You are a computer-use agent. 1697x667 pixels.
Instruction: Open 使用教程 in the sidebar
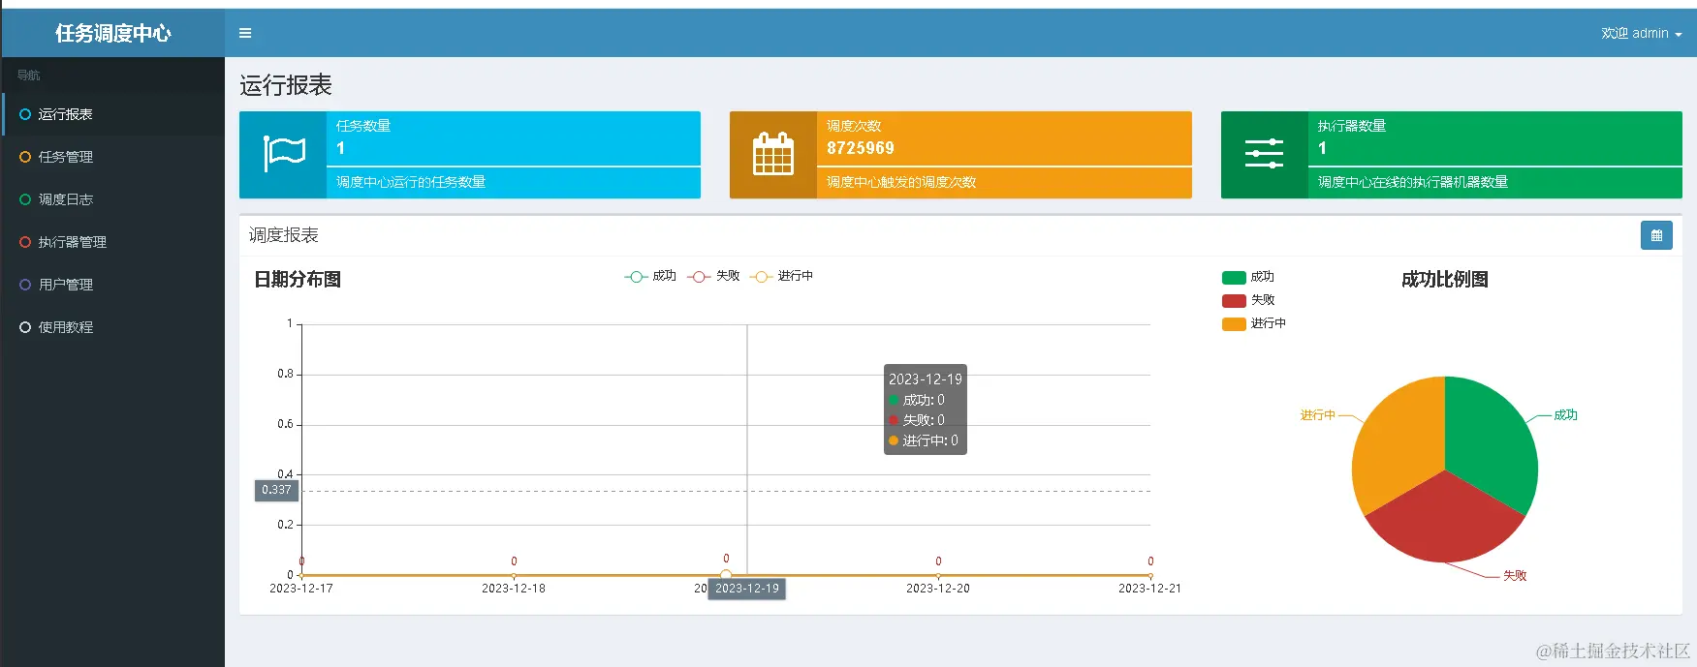pyautogui.click(x=113, y=327)
